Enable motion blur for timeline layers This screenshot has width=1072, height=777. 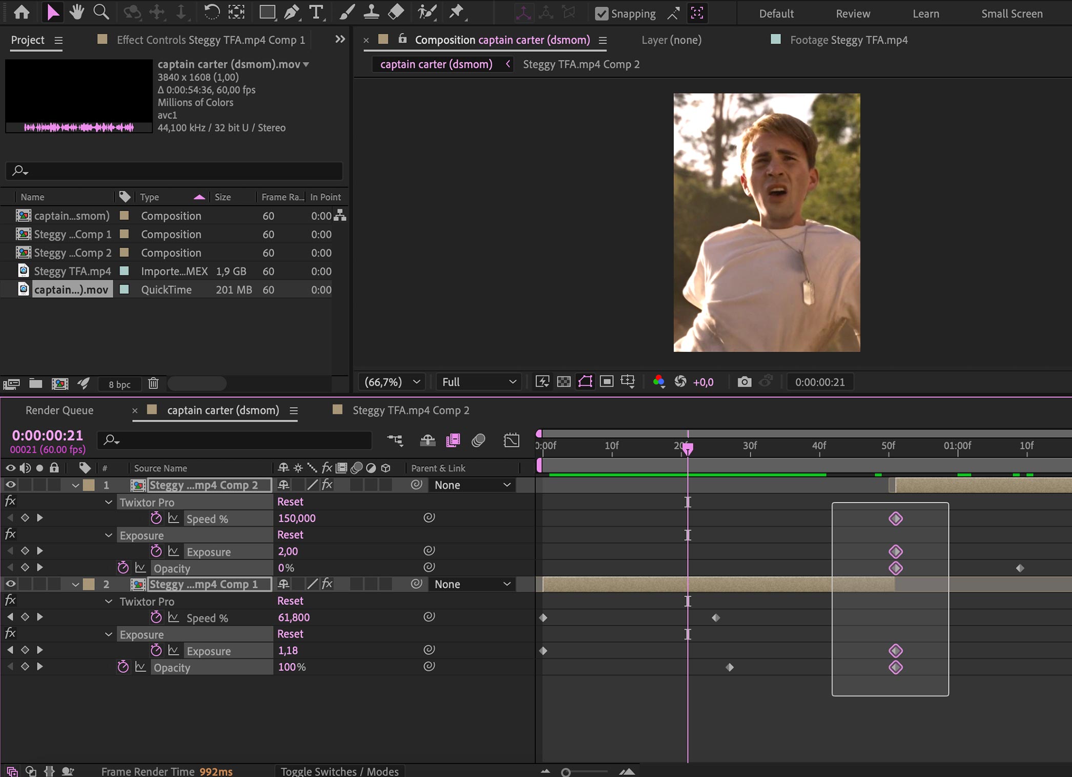tap(478, 440)
